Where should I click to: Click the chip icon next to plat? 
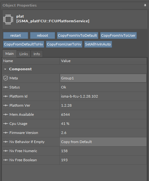pos(8,19)
